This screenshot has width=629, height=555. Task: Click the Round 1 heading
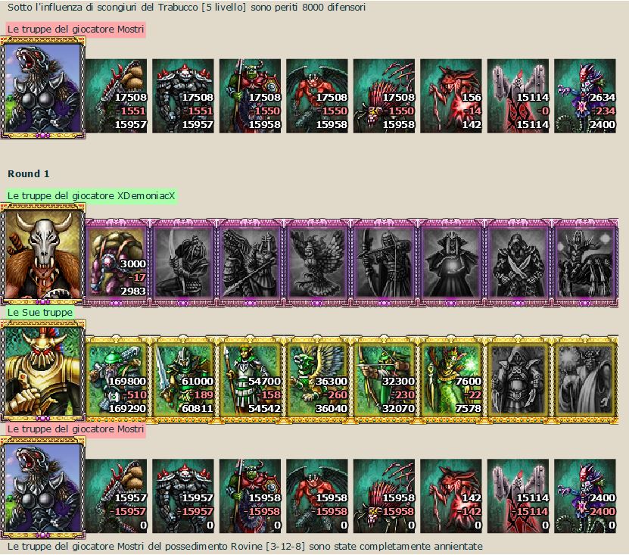(29, 173)
